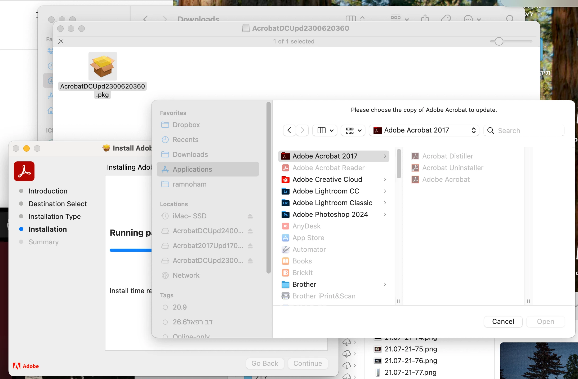This screenshot has height=379, width=578.
Task: Eject the AcrobatDCUpd2400 disk image
Action: click(250, 231)
